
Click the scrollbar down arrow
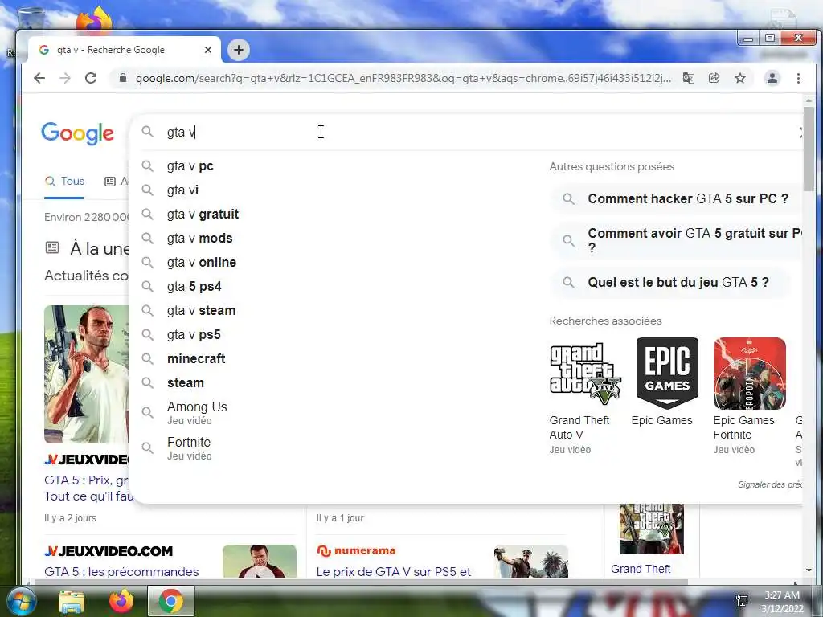pos(809,570)
